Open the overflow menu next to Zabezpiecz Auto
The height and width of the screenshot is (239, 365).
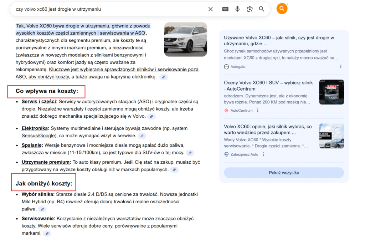263,154
